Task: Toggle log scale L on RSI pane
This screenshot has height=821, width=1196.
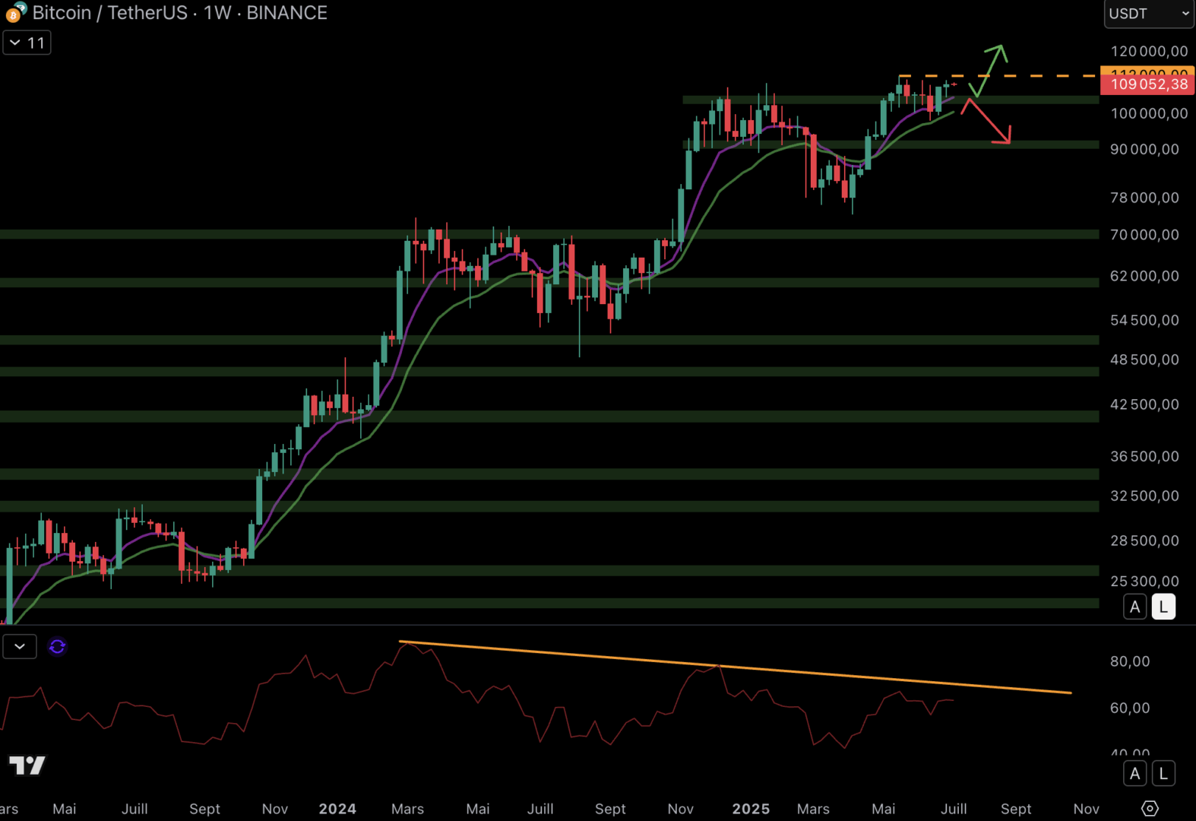Action: coord(1163,774)
